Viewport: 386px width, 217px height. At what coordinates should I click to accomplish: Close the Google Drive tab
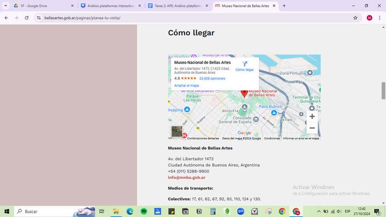72,6
